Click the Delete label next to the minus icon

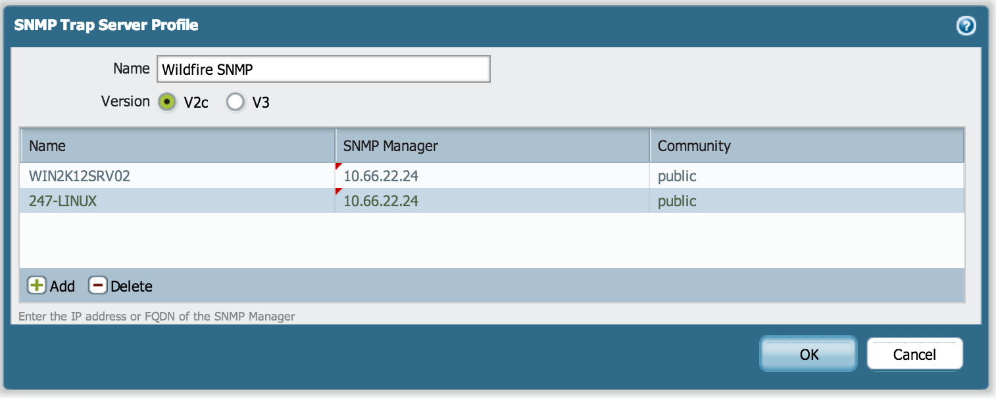coord(131,286)
